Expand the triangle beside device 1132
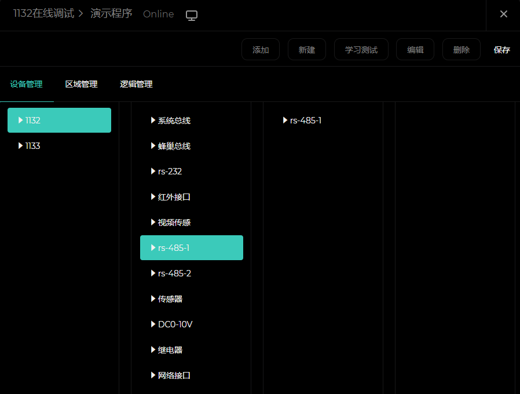The width and height of the screenshot is (520, 394). pyautogui.click(x=21, y=120)
